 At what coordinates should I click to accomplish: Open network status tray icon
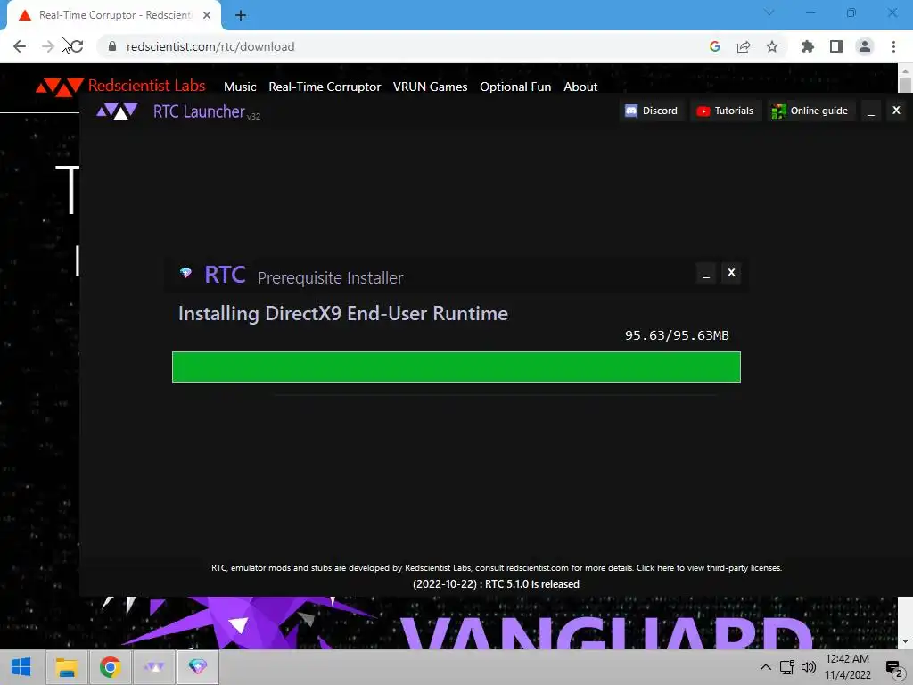tap(787, 667)
